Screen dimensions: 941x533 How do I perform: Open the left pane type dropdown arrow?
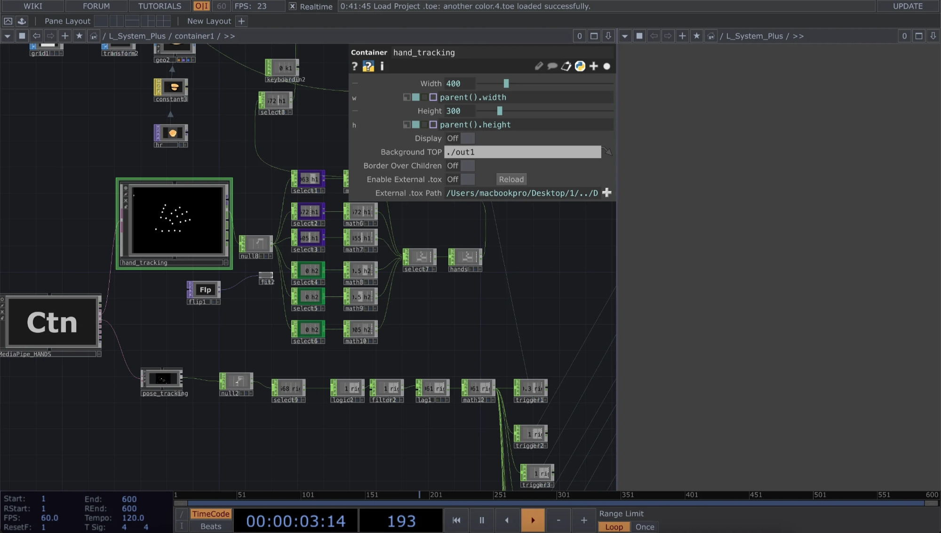7,36
